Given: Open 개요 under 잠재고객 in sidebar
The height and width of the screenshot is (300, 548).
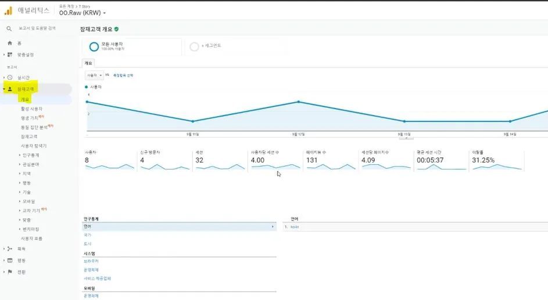Looking at the screenshot, I should point(25,100).
